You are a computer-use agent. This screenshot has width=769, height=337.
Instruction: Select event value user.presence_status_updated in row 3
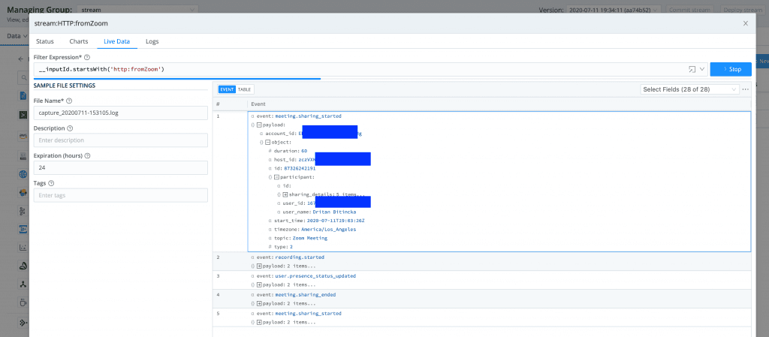point(315,275)
